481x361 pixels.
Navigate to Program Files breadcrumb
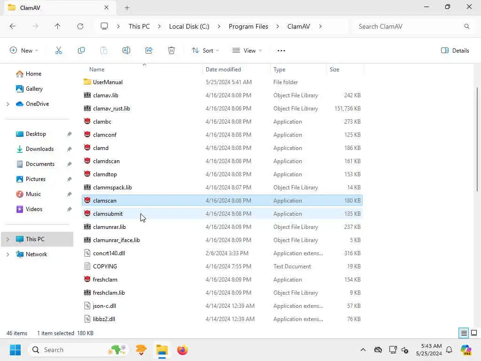pyautogui.click(x=248, y=26)
